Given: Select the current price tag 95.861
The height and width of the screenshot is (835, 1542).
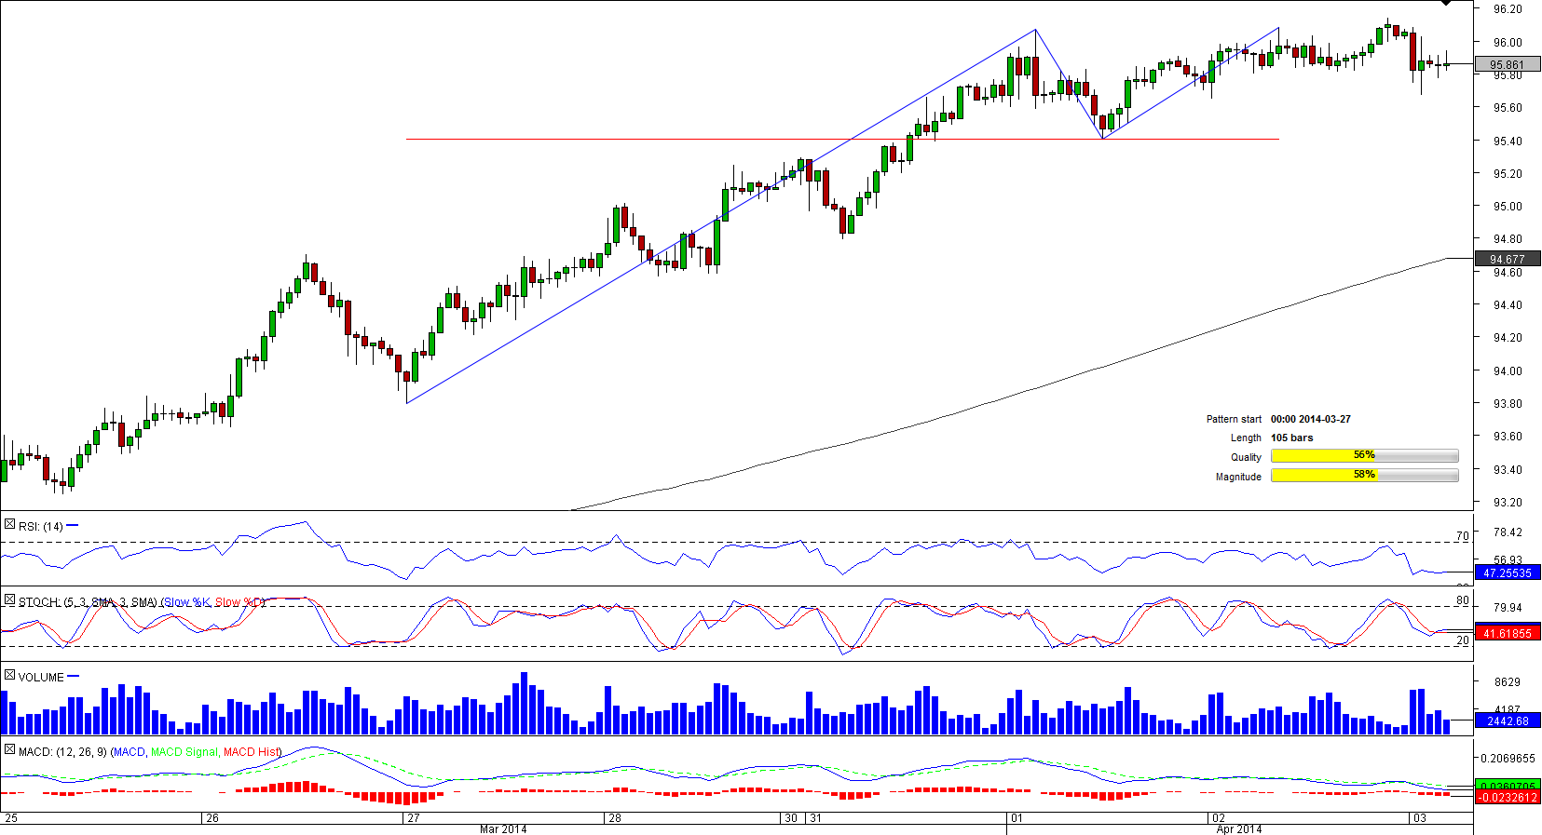Looking at the screenshot, I should click(1507, 64).
